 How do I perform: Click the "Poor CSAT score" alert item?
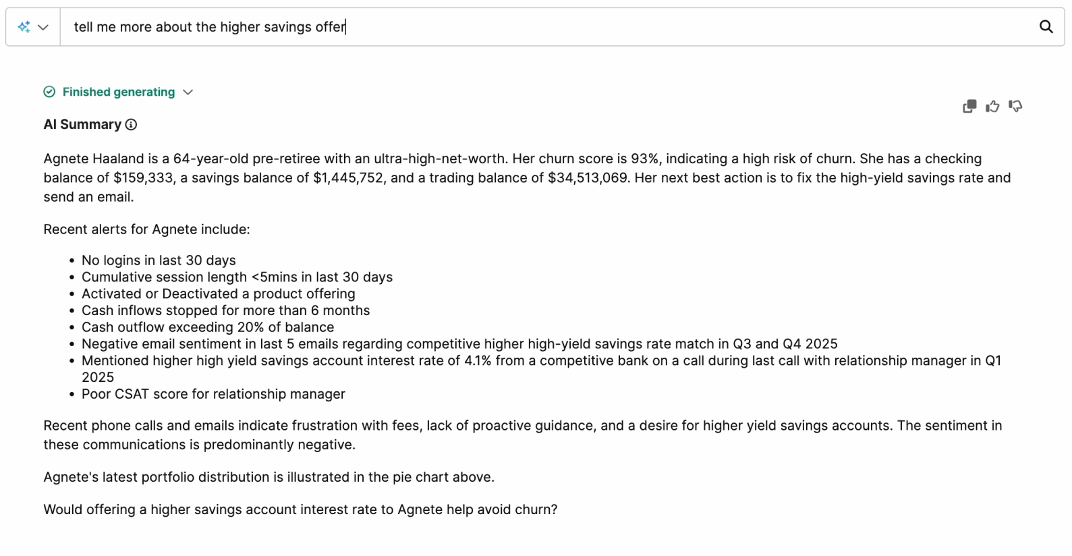[x=213, y=394]
